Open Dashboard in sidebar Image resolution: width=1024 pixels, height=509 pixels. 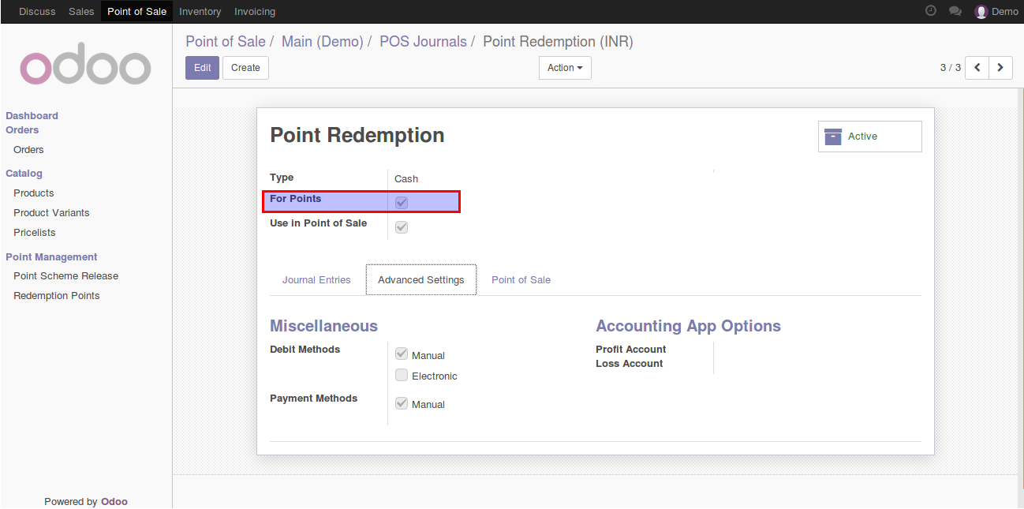point(32,116)
